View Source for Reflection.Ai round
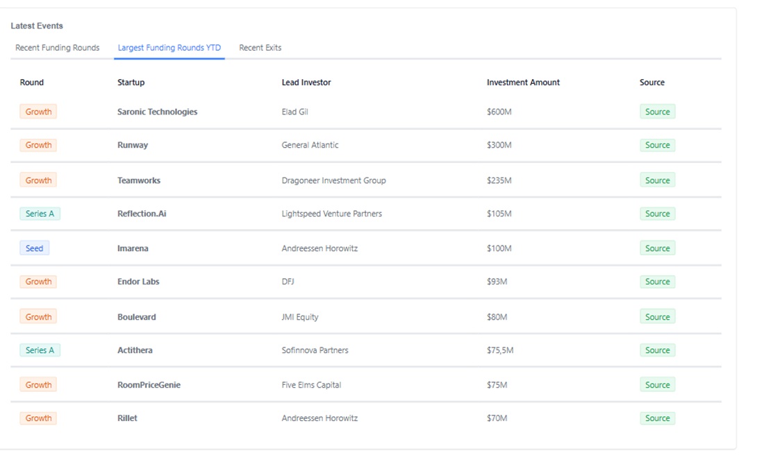Image resolution: width=764 pixels, height=455 pixels. click(x=657, y=214)
